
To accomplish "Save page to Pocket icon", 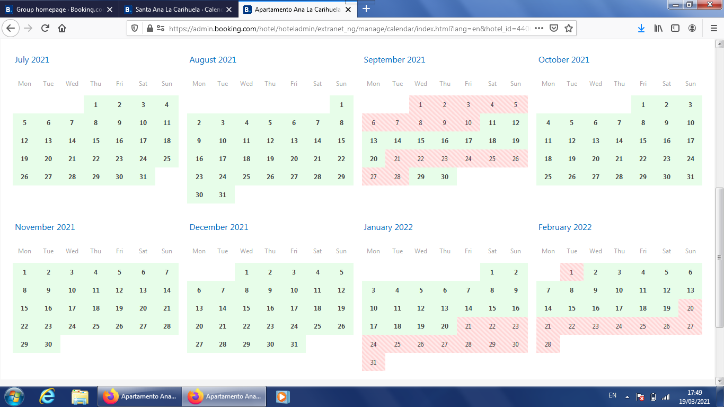I will tap(554, 29).
